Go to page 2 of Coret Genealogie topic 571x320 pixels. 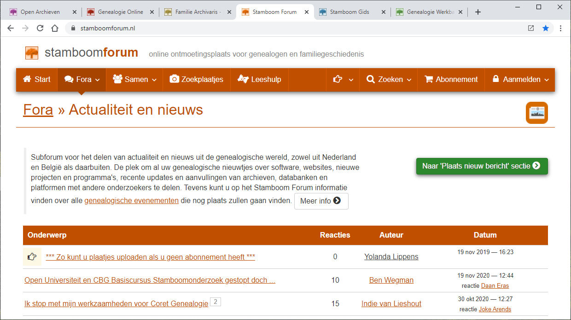coord(216,302)
